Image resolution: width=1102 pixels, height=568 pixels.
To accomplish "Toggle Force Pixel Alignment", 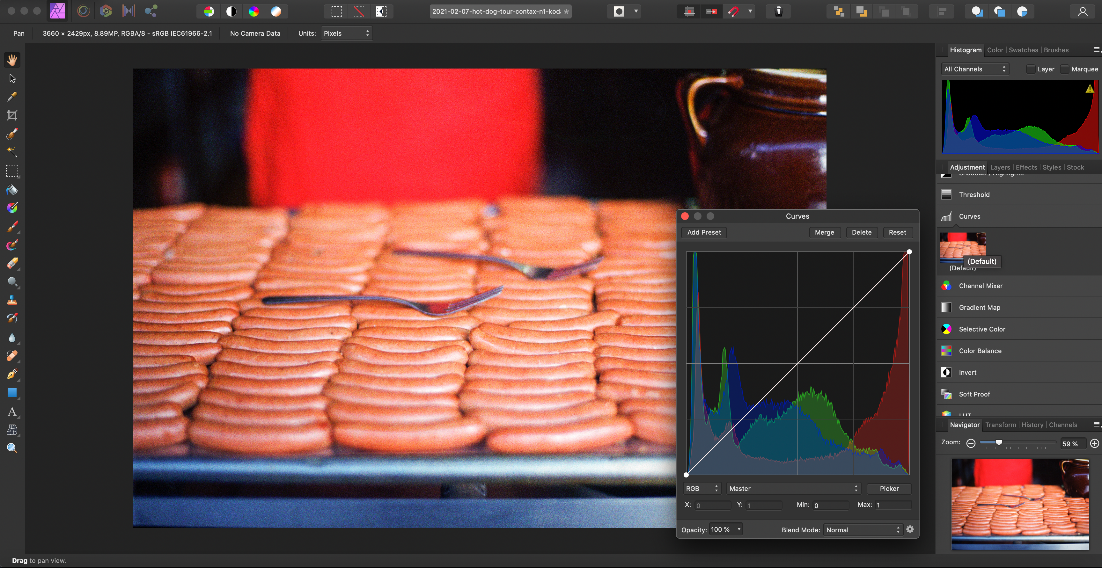I will pyautogui.click(x=689, y=11).
